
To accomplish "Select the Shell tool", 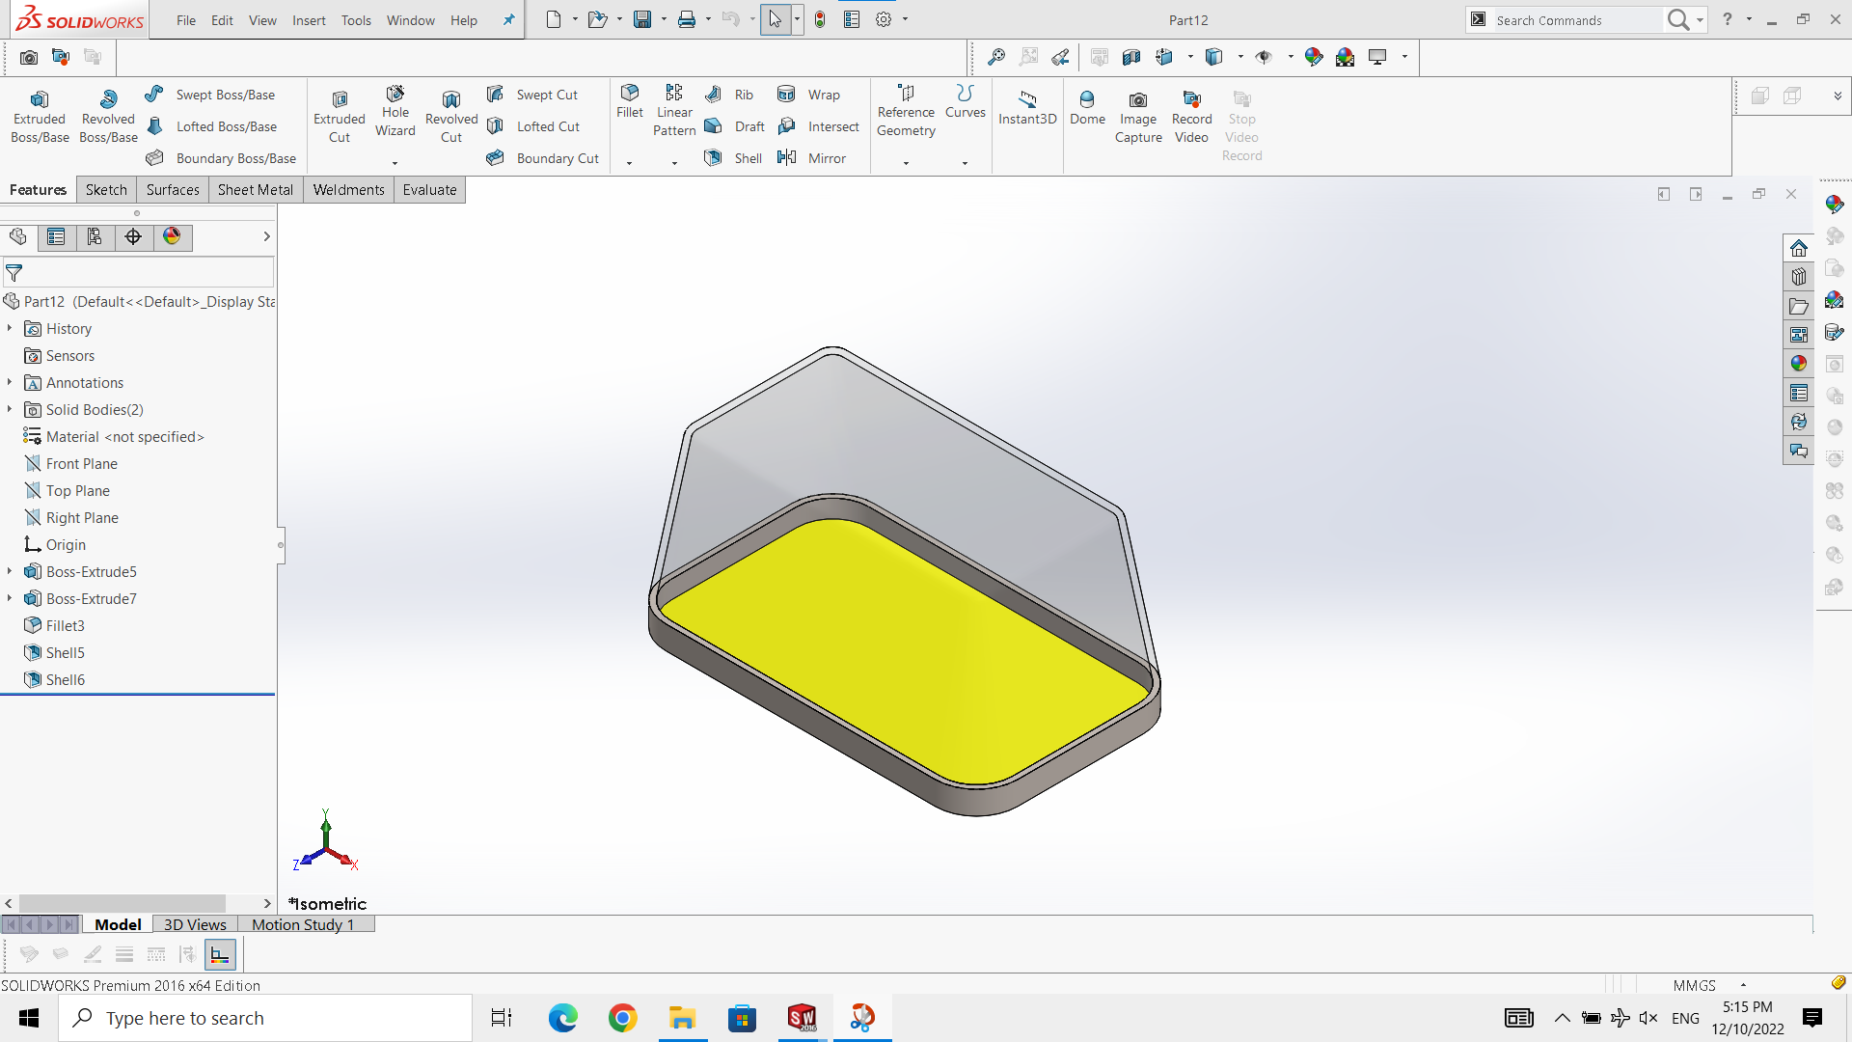I will point(733,158).
